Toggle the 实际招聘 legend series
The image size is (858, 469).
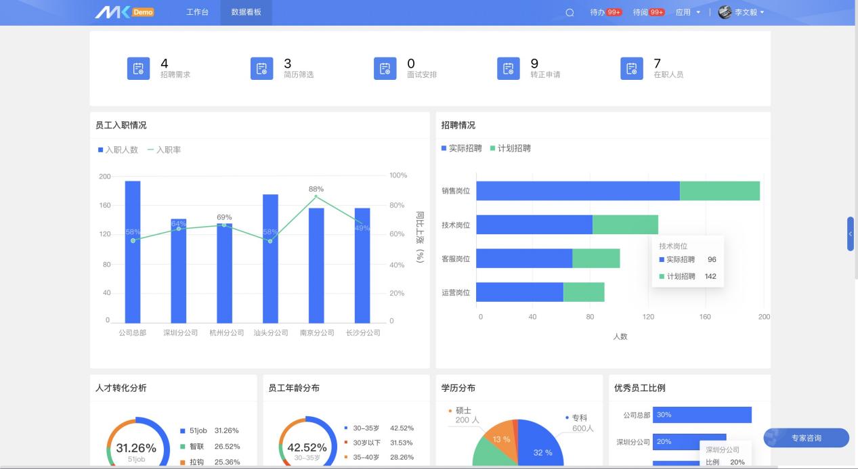click(x=463, y=149)
